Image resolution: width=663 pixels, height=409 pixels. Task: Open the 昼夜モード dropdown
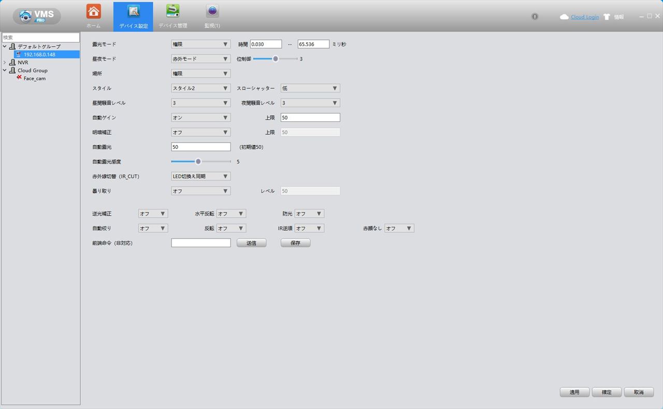coord(201,59)
